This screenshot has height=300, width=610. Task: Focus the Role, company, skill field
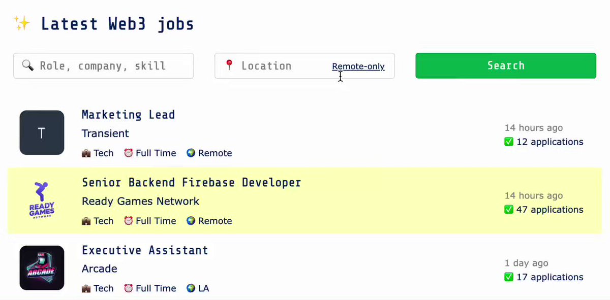click(x=103, y=66)
